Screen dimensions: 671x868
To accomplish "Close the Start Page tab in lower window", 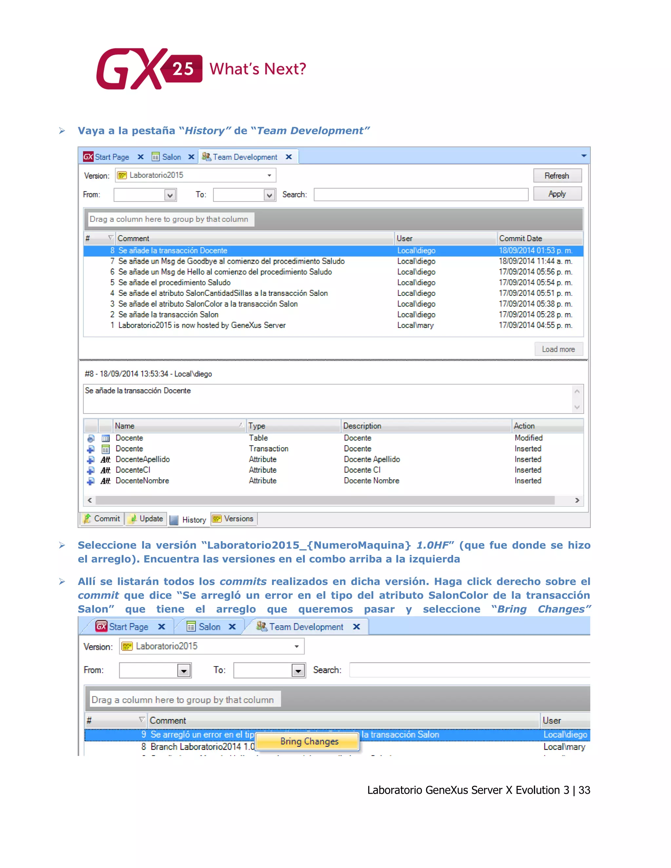I will [162, 627].
